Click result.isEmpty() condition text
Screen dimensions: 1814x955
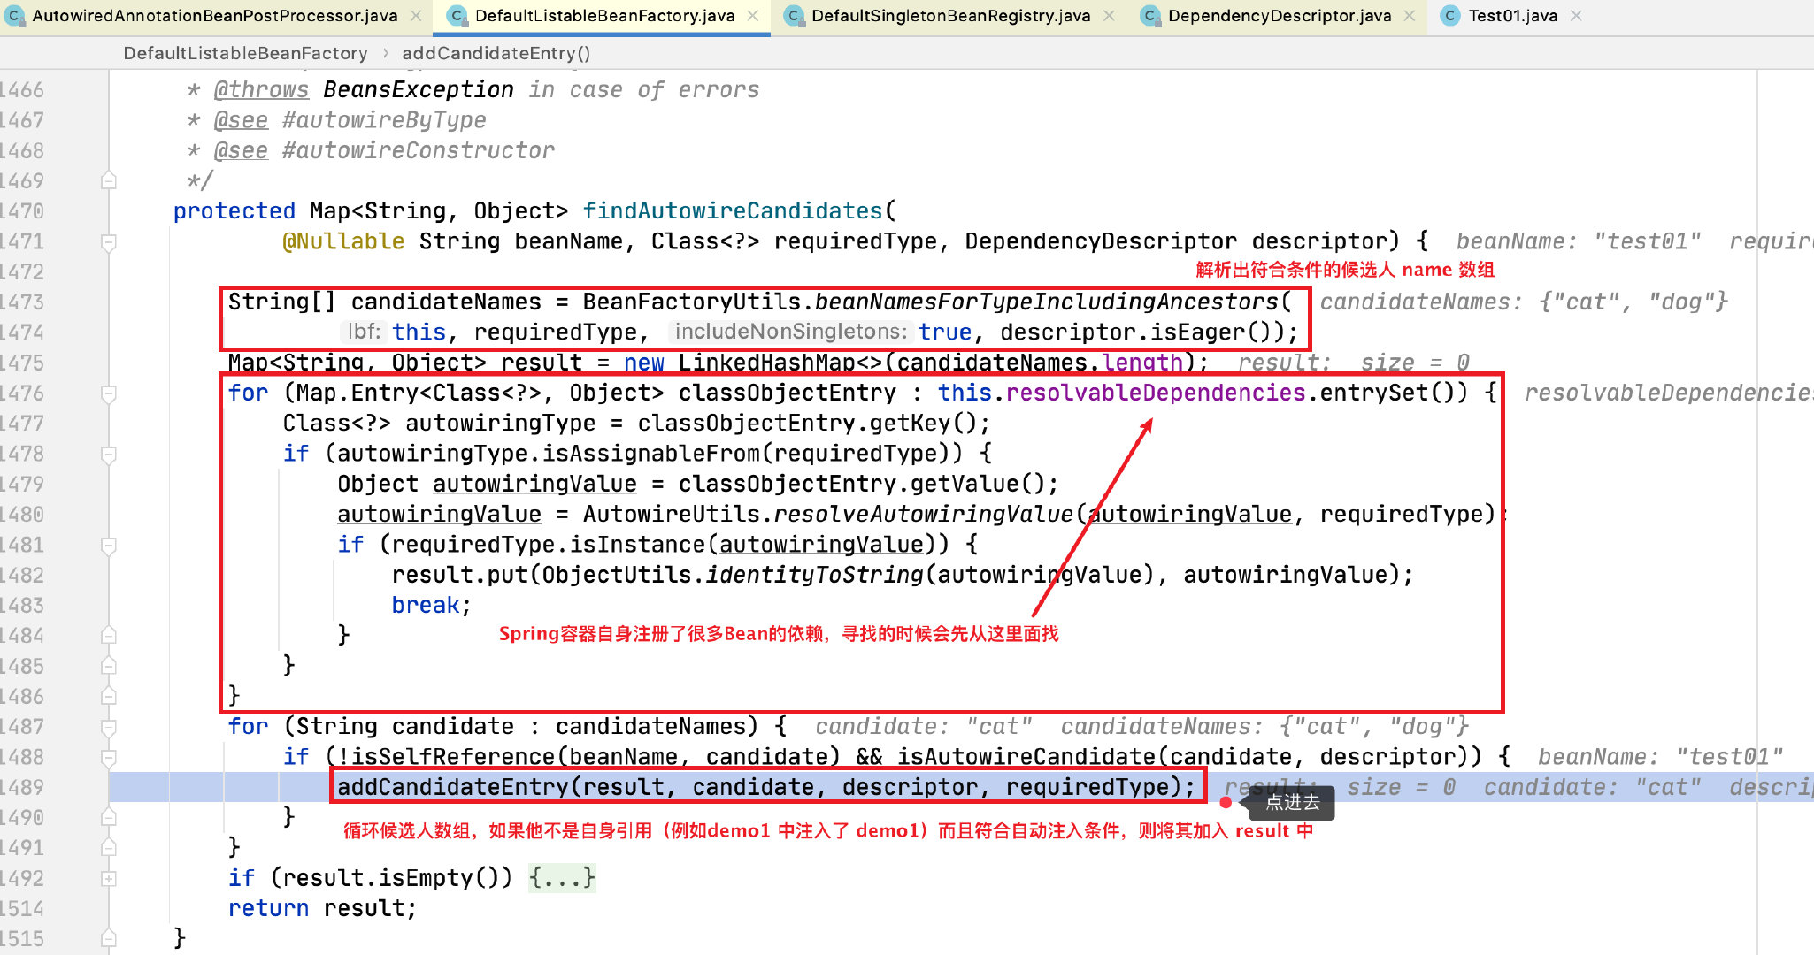391,878
